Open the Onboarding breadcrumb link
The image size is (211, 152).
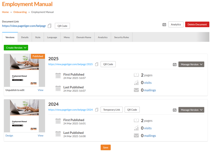coord(20,12)
